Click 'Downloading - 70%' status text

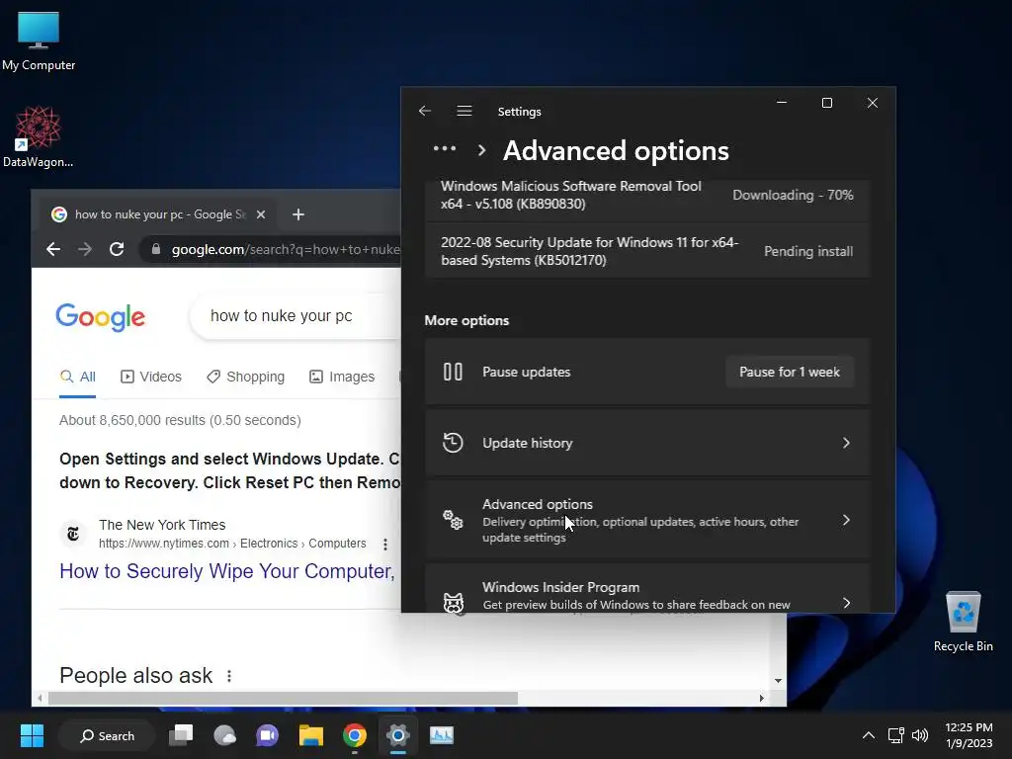793,195
